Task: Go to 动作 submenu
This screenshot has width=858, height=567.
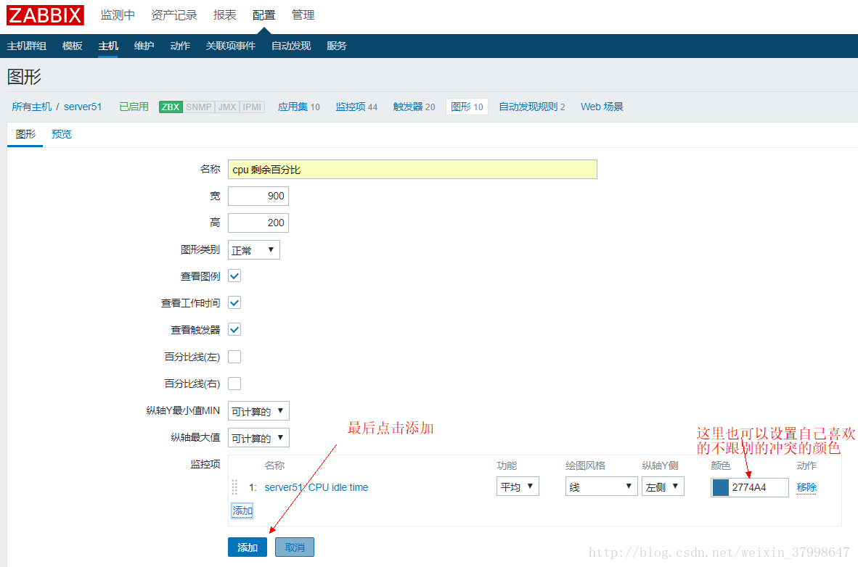Action: tap(180, 46)
